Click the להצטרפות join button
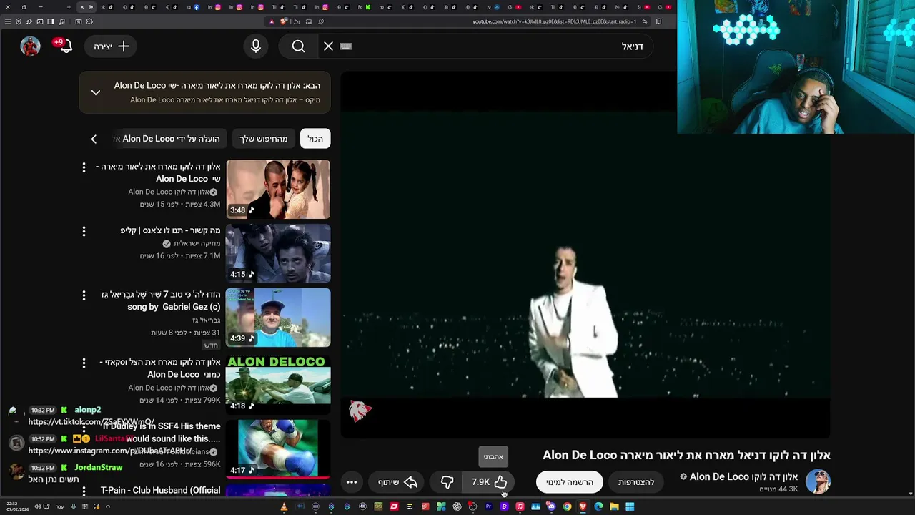Viewport: 915px width, 515px height. (x=636, y=482)
